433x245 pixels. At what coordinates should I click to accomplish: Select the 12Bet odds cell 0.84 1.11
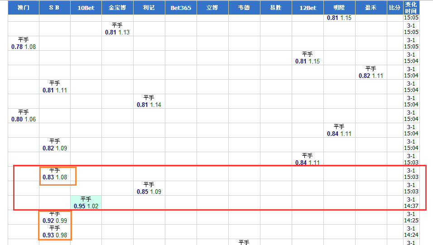pyautogui.click(x=308, y=159)
